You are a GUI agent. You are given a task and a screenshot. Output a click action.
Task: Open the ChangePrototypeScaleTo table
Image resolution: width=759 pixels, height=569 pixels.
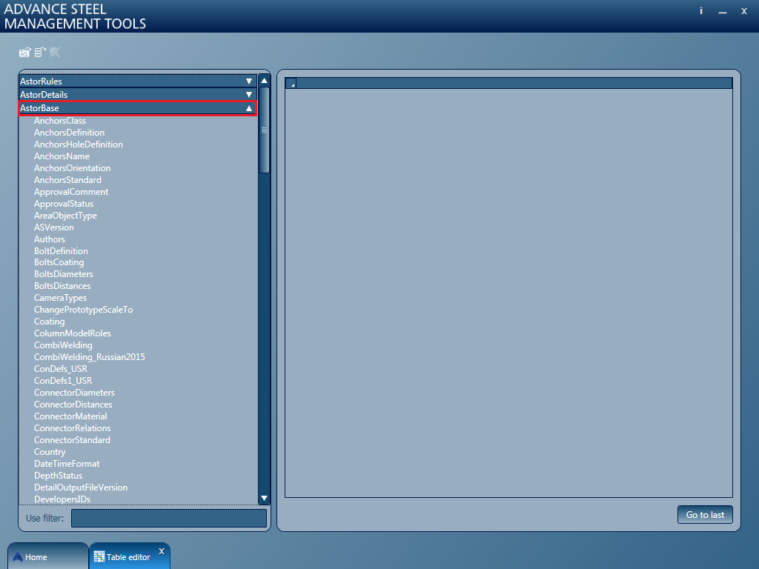[83, 310]
